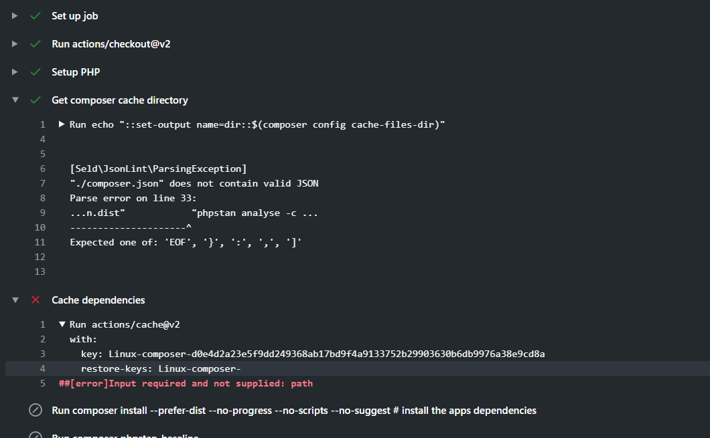The image size is (710, 438).
Task: Expand the Setup PHP step
Action: (15, 72)
